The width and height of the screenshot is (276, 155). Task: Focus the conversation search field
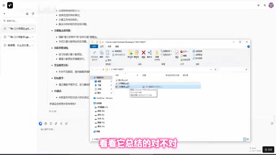tap(19, 21)
